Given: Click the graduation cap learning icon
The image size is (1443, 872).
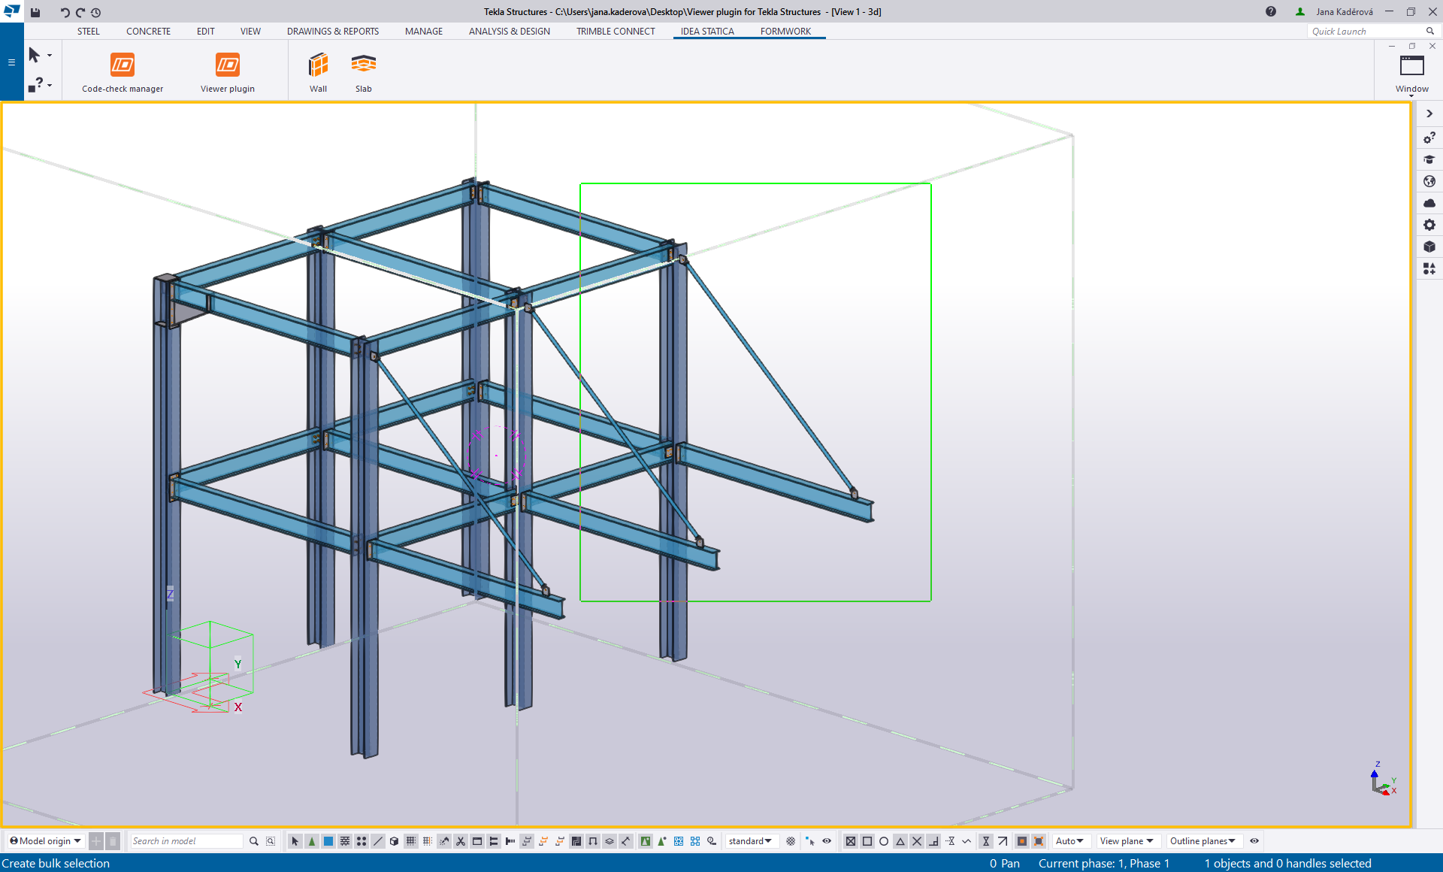Looking at the screenshot, I should coord(1429,159).
